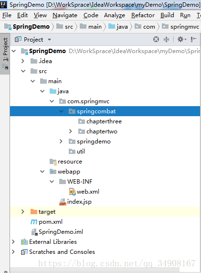The width and height of the screenshot is (201, 273).
Task: Click the webapp folder icon
Action: (x=53, y=172)
